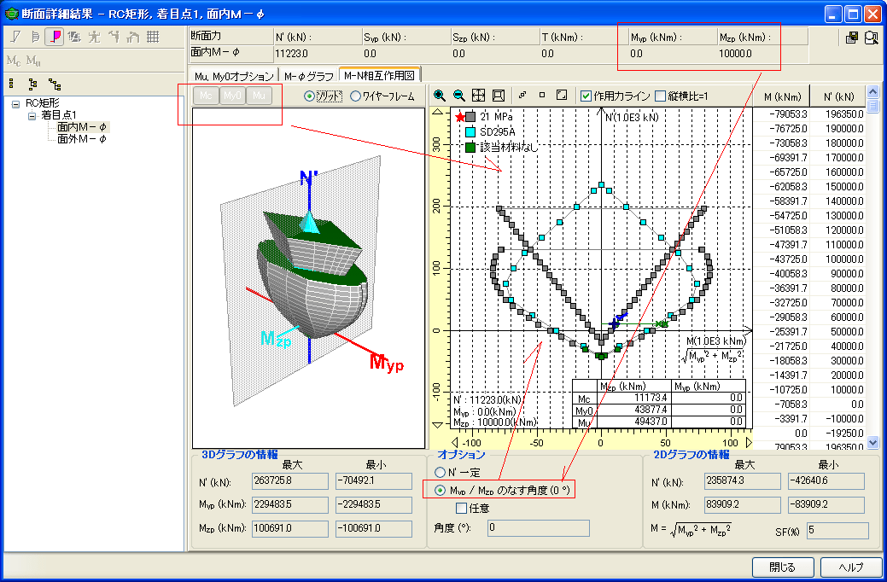The image size is (887, 582).
Task: Click the My0 button above the 3D view
Action: [232, 96]
